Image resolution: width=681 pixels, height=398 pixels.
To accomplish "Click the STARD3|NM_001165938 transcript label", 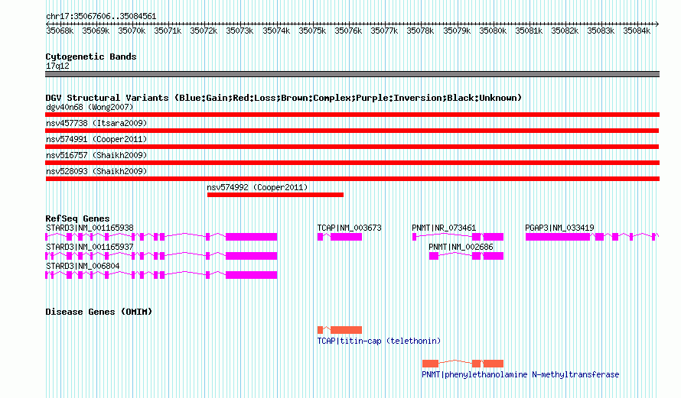I will 90,228.
